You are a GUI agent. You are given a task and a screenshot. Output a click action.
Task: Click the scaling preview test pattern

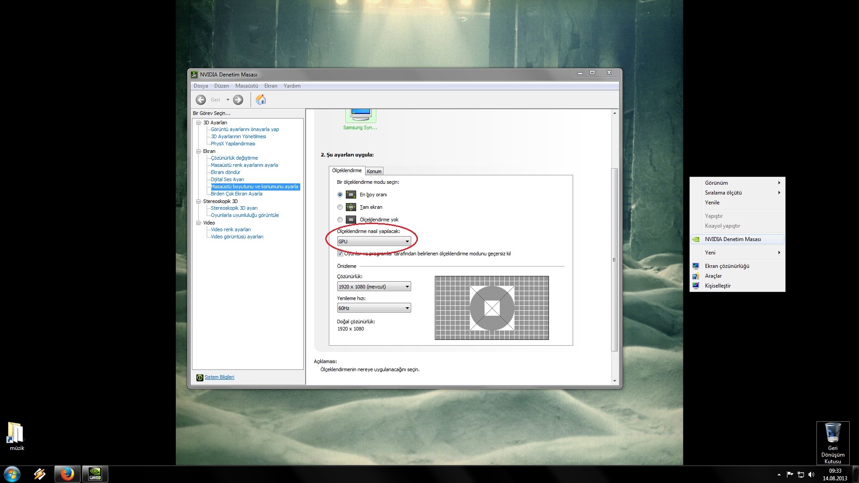pyautogui.click(x=492, y=308)
